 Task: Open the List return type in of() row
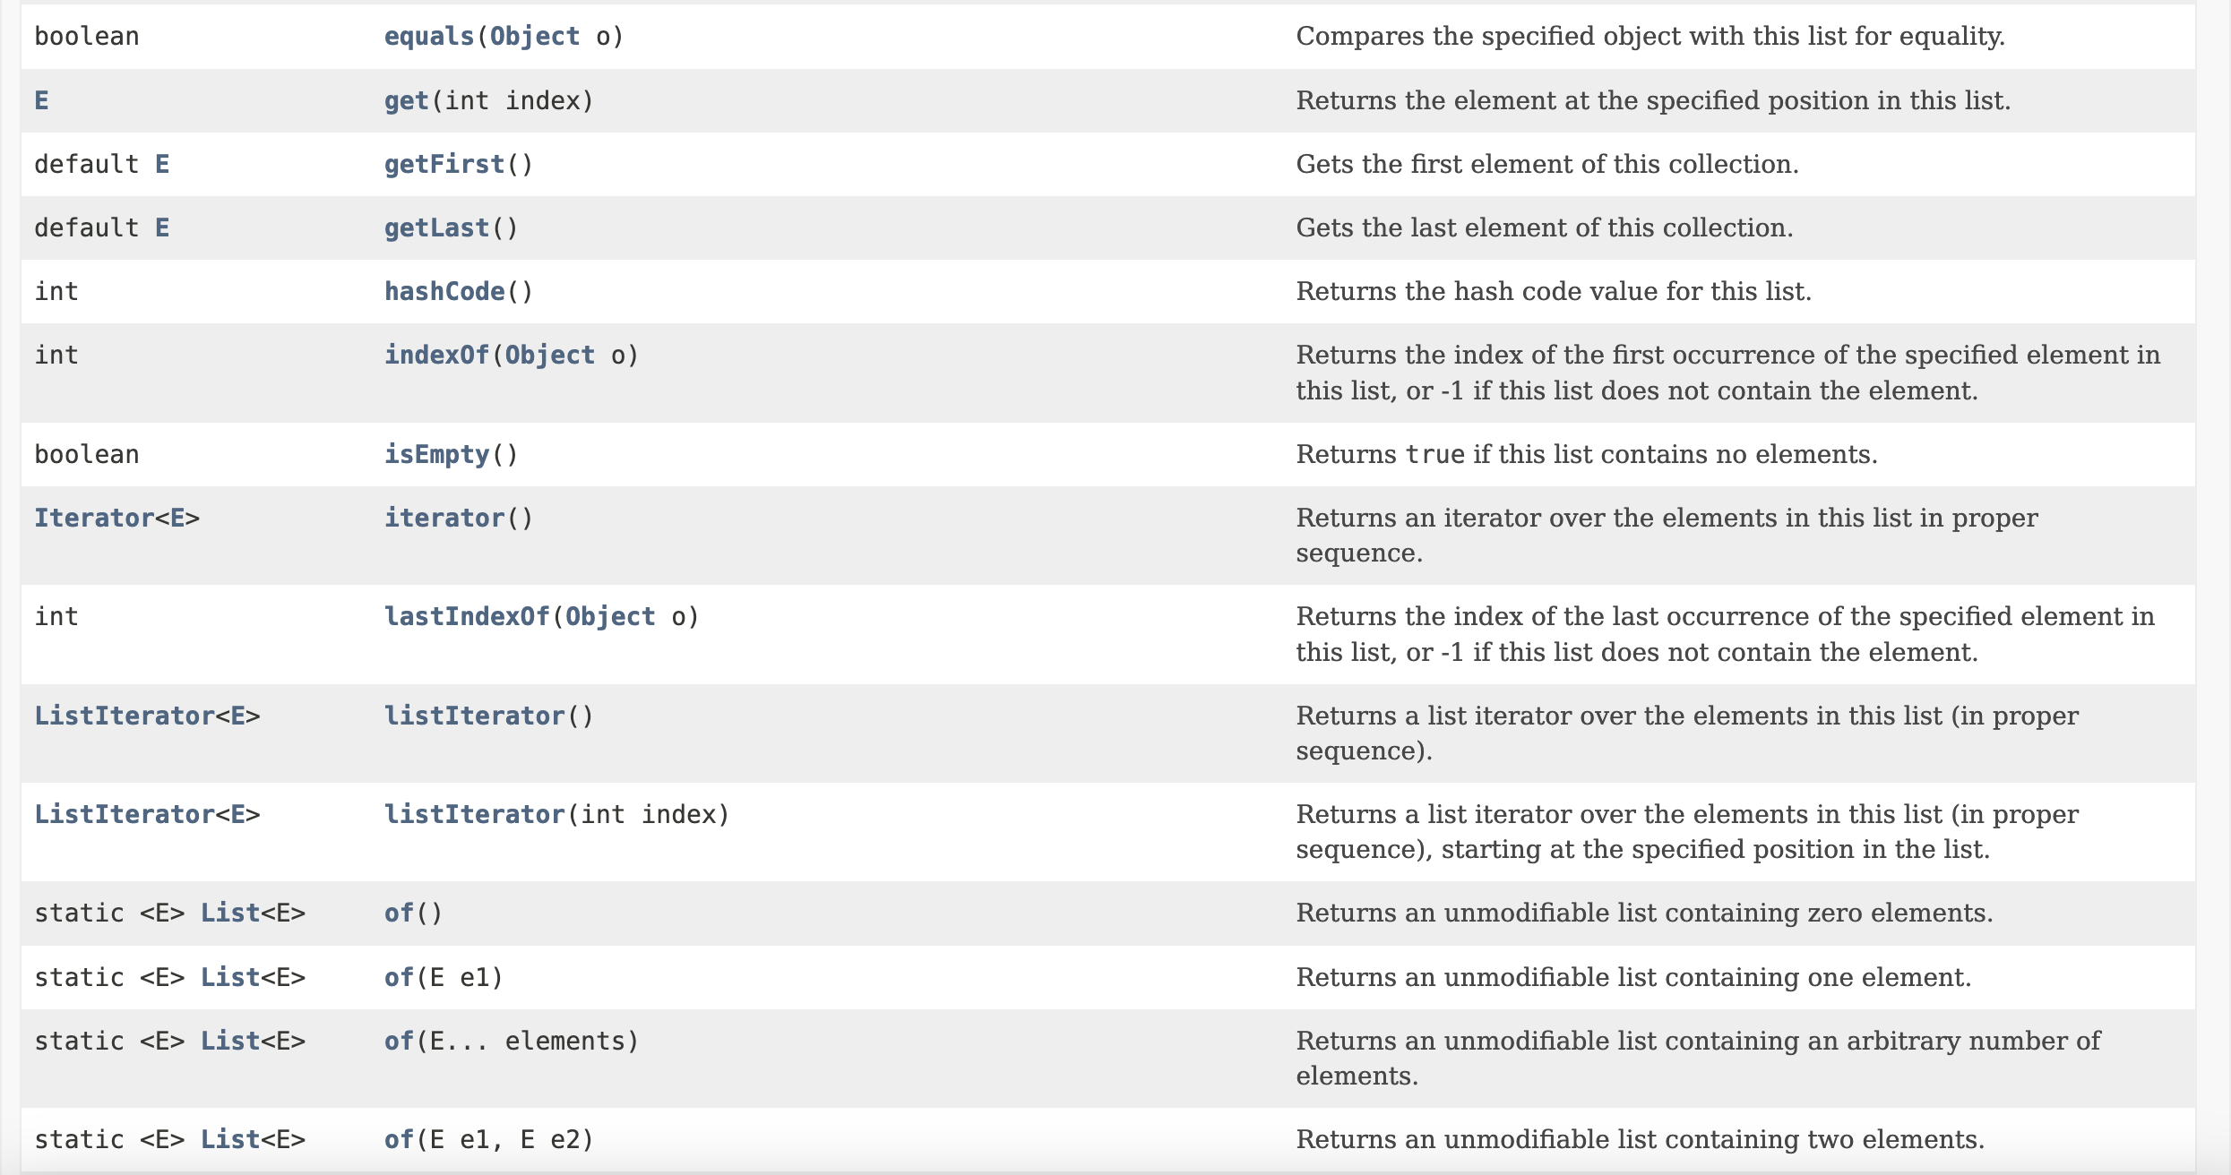(x=230, y=913)
